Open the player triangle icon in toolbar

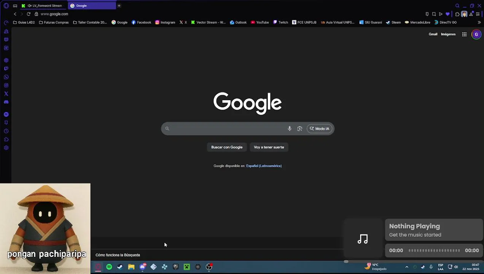[x=441, y=14]
